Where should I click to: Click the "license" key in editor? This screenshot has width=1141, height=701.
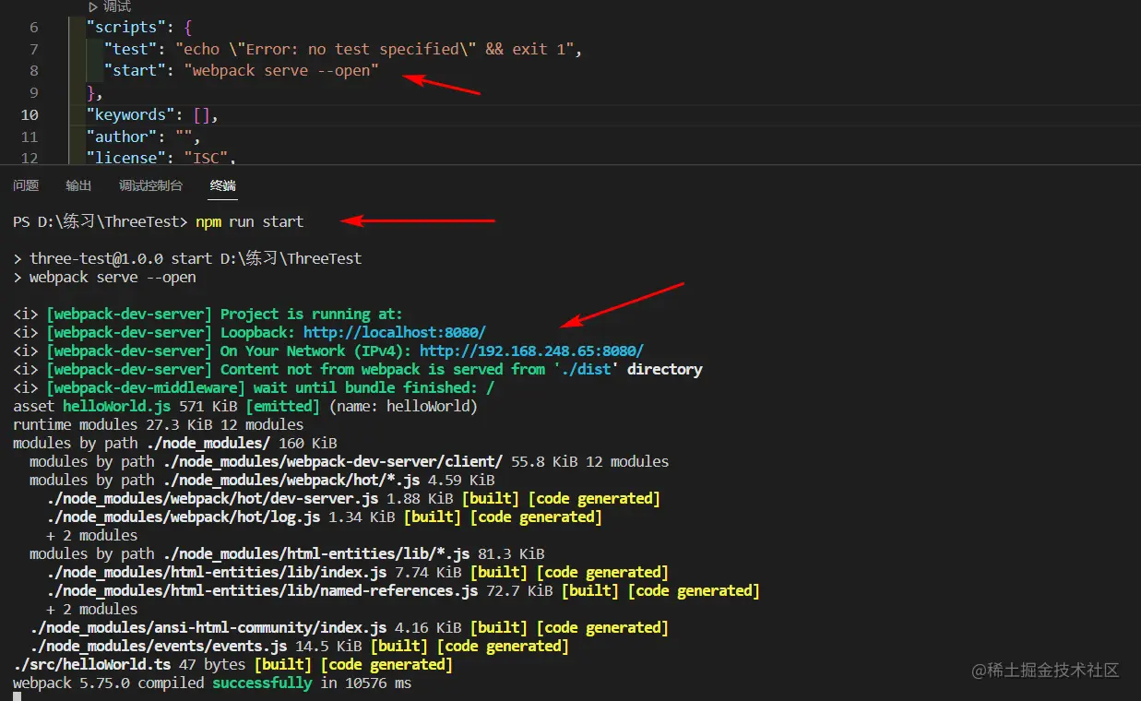125,158
